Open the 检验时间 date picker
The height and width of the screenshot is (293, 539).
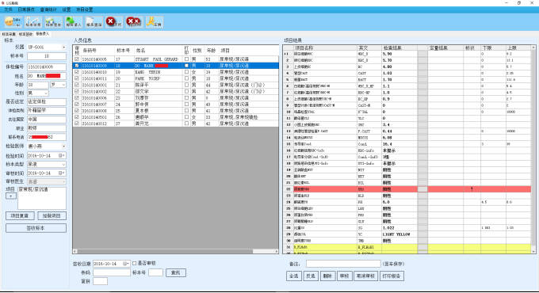(x=62, y=155)
